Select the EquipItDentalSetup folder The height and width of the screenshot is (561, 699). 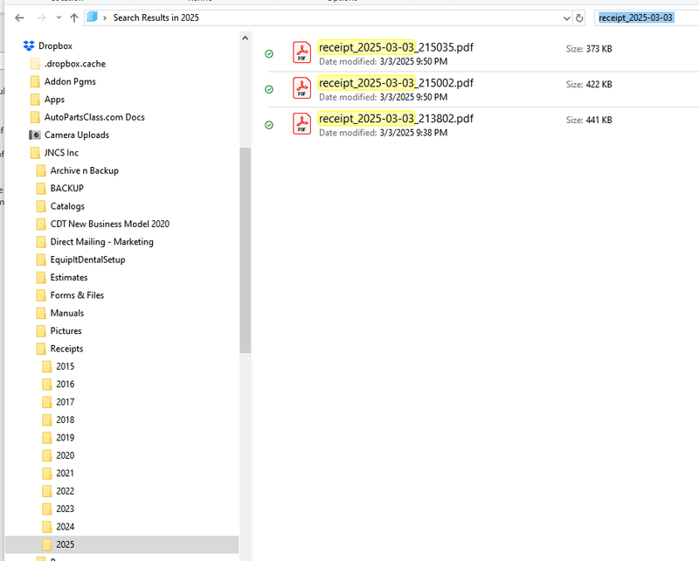pos(88,260)
